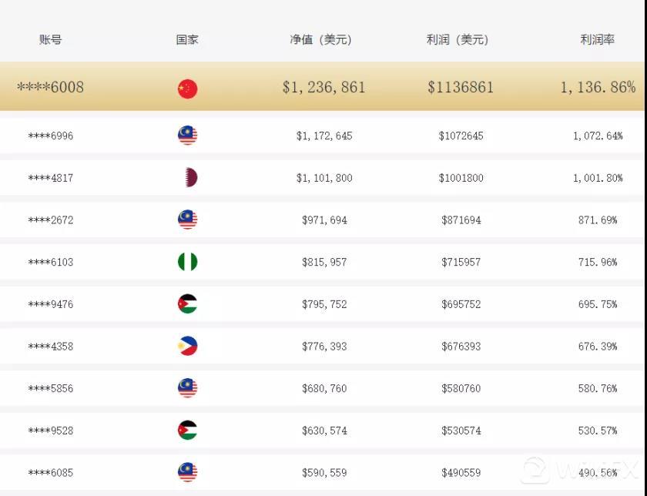Open account number ****6996
The height and width of the screenshot is (496, 647).
pos(51,136)
